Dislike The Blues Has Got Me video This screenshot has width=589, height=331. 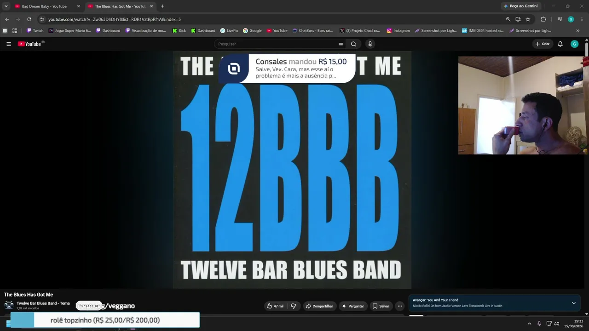pyautogui.click(x=294, y=306)
